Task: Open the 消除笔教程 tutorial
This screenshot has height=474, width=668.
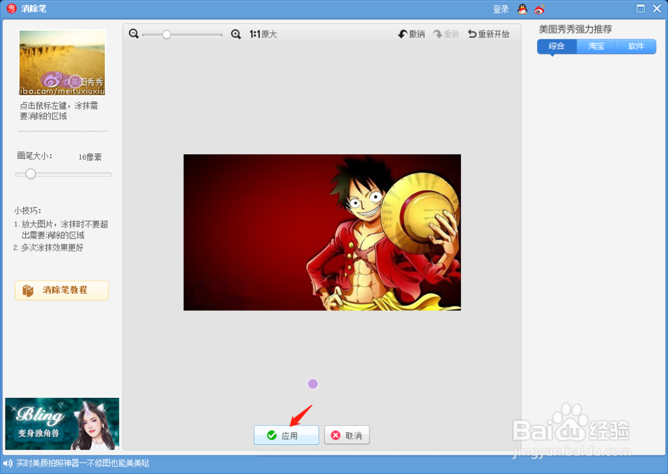Action: pos(61,290)
